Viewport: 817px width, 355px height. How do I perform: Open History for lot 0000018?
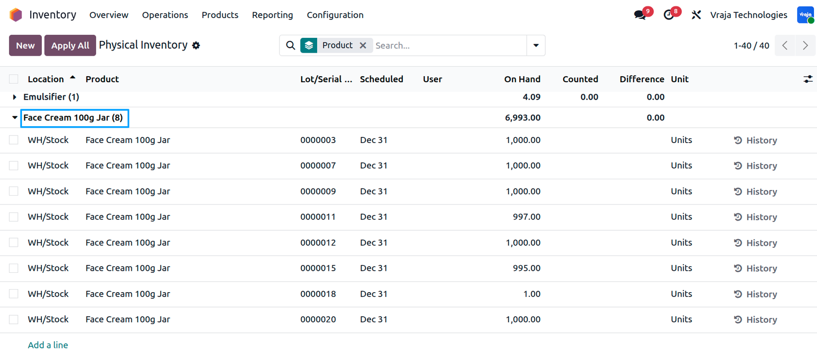pyautogui.click(x=755, y=294)
